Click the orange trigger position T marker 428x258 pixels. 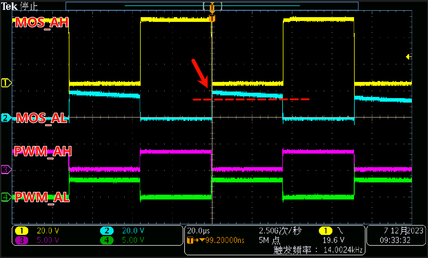[x=212, y=19]
